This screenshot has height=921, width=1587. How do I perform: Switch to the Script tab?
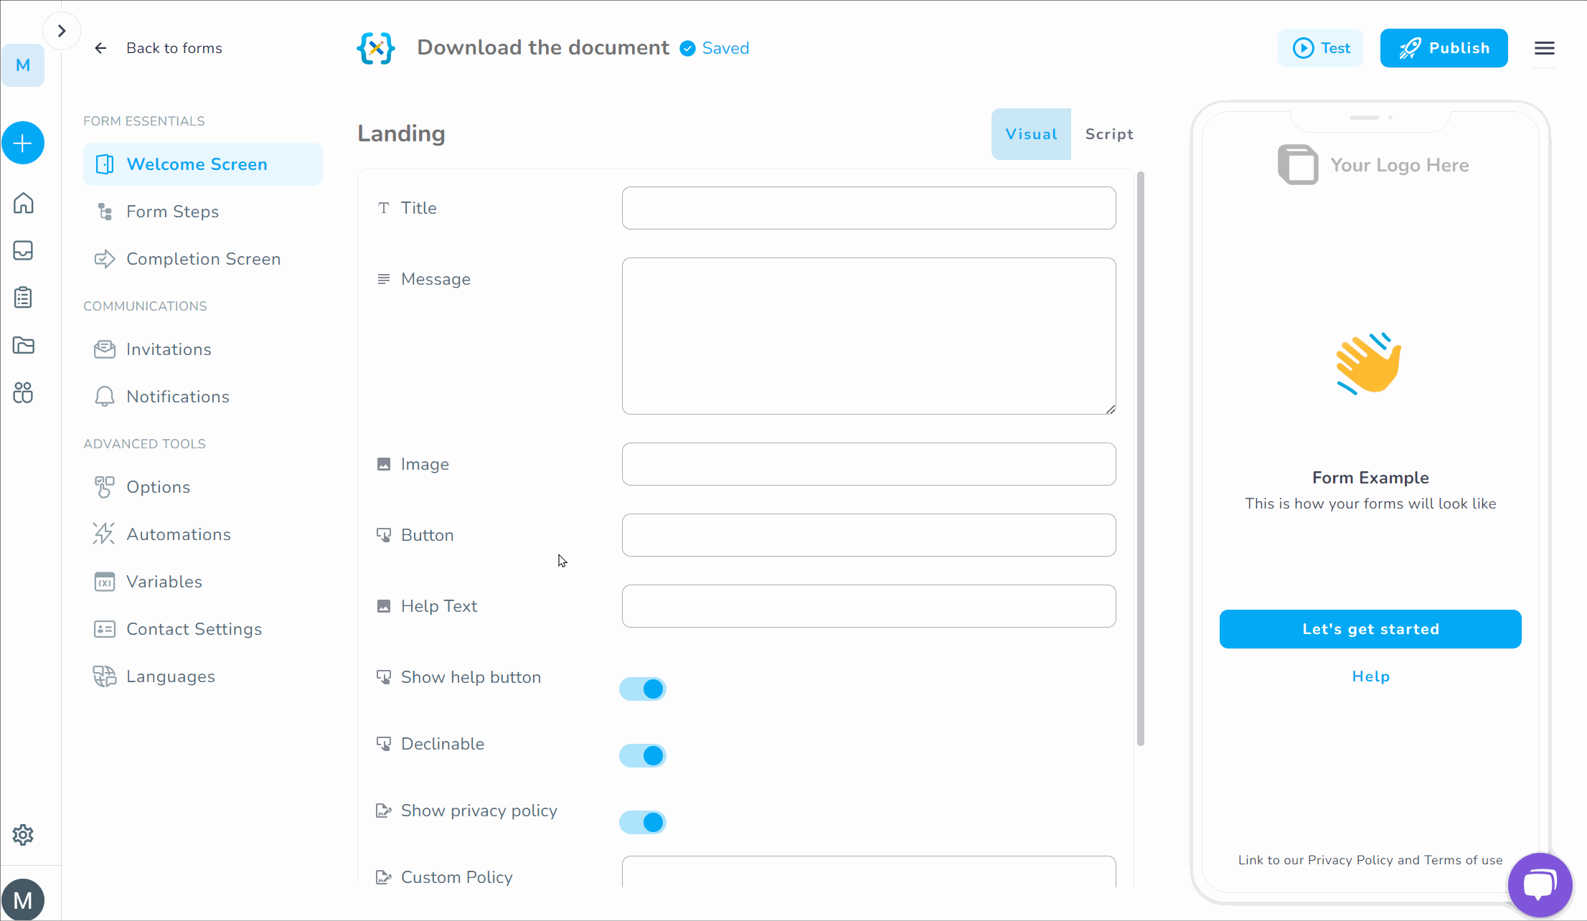1108,133
